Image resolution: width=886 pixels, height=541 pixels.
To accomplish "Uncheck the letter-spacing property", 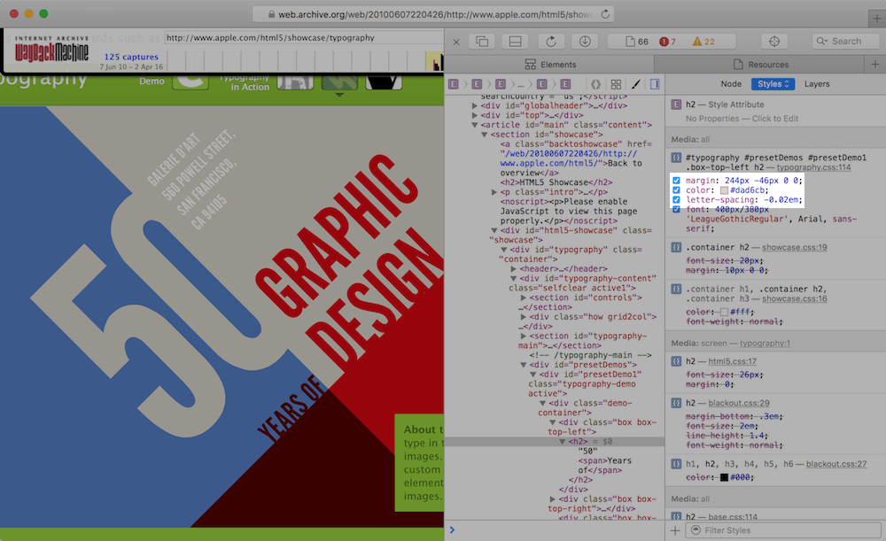I will point(676,200).
